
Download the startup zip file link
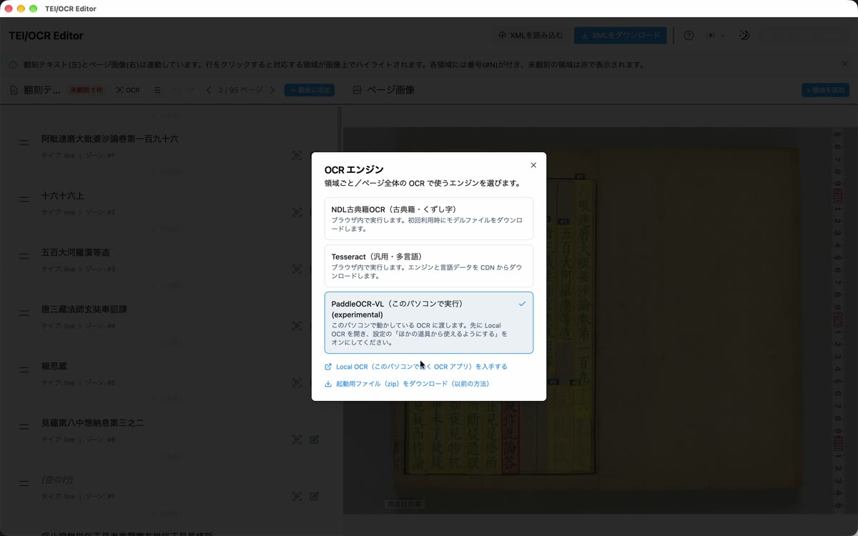click(407, 384)
